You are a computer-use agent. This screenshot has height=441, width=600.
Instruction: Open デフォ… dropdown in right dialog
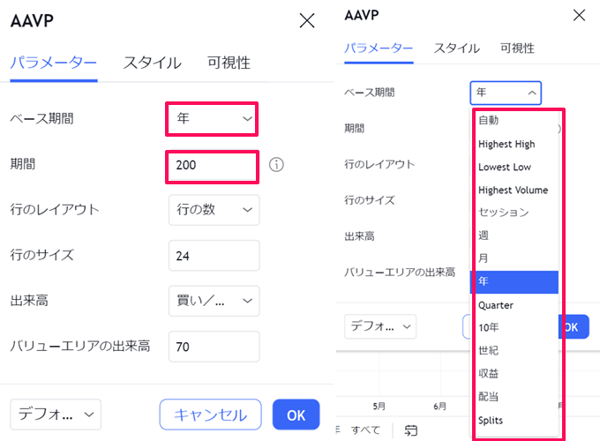click(380, 326)
